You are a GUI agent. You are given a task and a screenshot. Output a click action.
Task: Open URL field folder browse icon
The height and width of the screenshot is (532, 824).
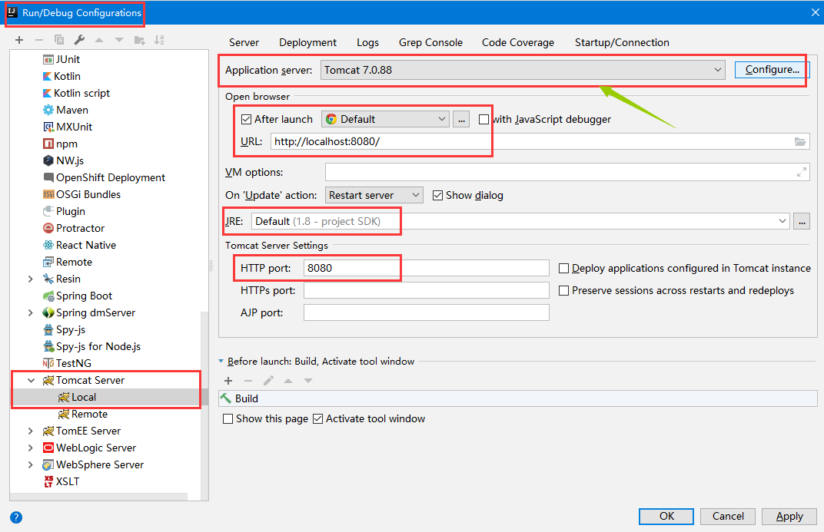pyautogui.click(x=800, y=142)
